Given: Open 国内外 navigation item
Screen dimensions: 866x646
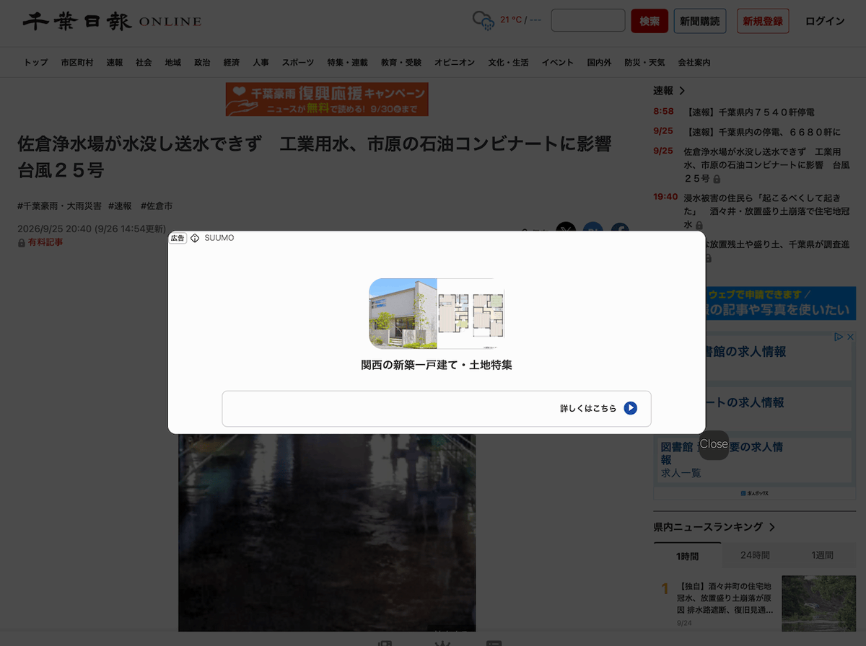Looking at the screenshot, I should coord(599,63).
